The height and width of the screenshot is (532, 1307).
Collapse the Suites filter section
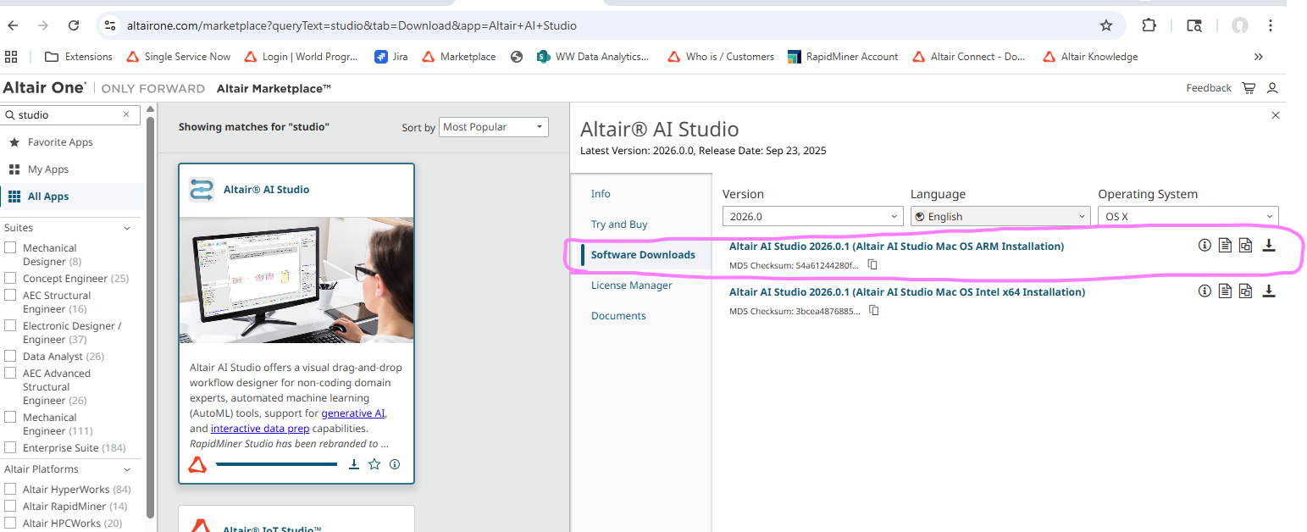[x=128, y=228]
